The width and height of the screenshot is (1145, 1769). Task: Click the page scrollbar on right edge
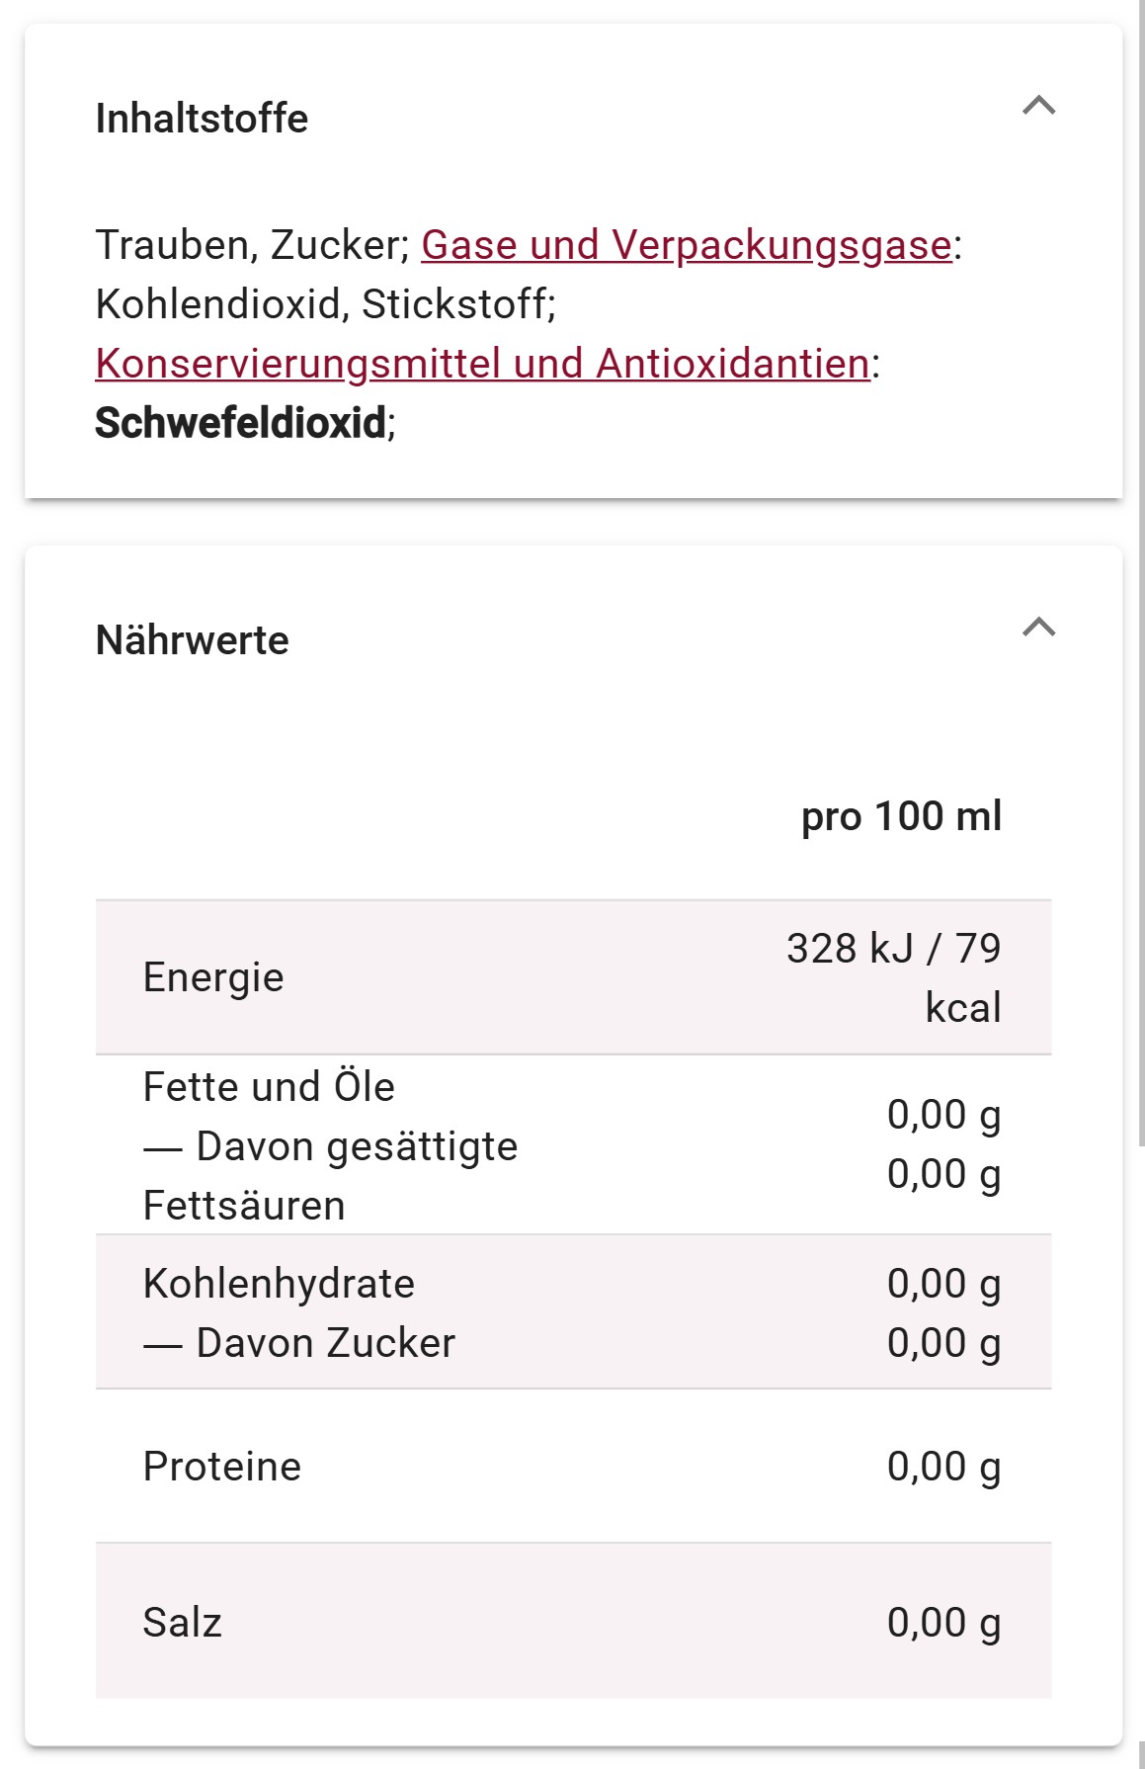click(x=1141, y=573)
